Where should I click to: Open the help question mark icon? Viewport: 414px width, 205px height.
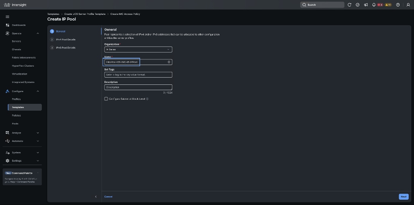tap(398, 5)
